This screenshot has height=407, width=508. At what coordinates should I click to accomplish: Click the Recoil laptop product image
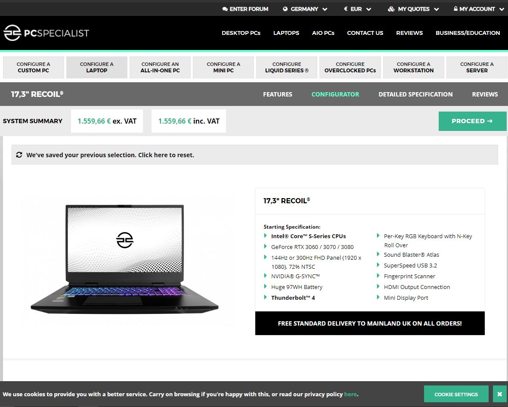pyautogui.click(x=125, y=259)
